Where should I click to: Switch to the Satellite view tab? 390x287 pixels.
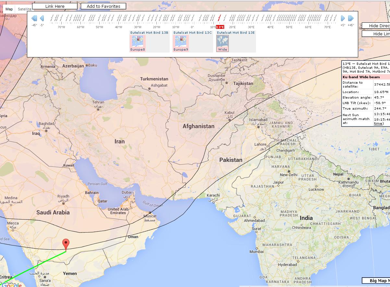pyautogui.click(x=25, y=9)
